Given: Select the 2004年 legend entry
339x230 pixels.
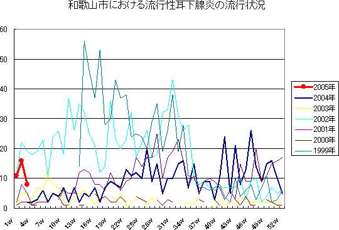Looking at the screenshot, I should tap(315, 98).
